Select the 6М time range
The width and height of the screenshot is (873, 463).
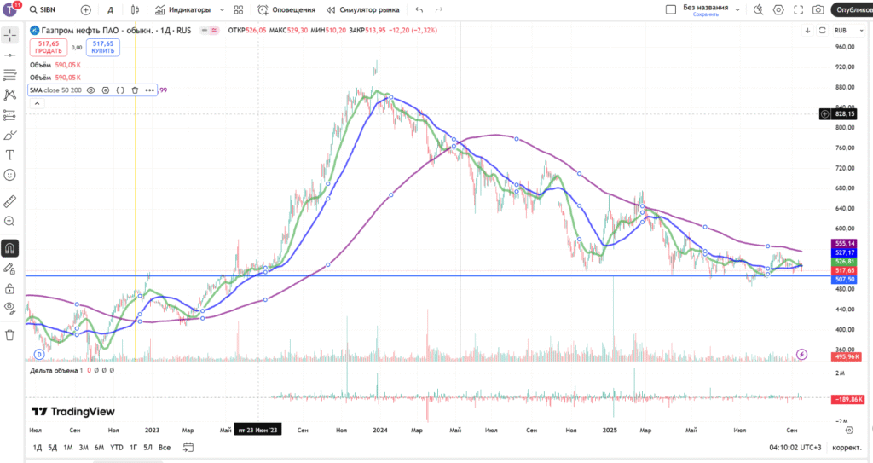point(99,448)
